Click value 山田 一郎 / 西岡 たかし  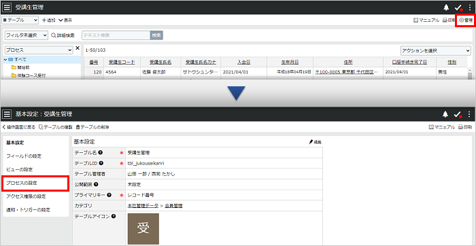[152, 174]
